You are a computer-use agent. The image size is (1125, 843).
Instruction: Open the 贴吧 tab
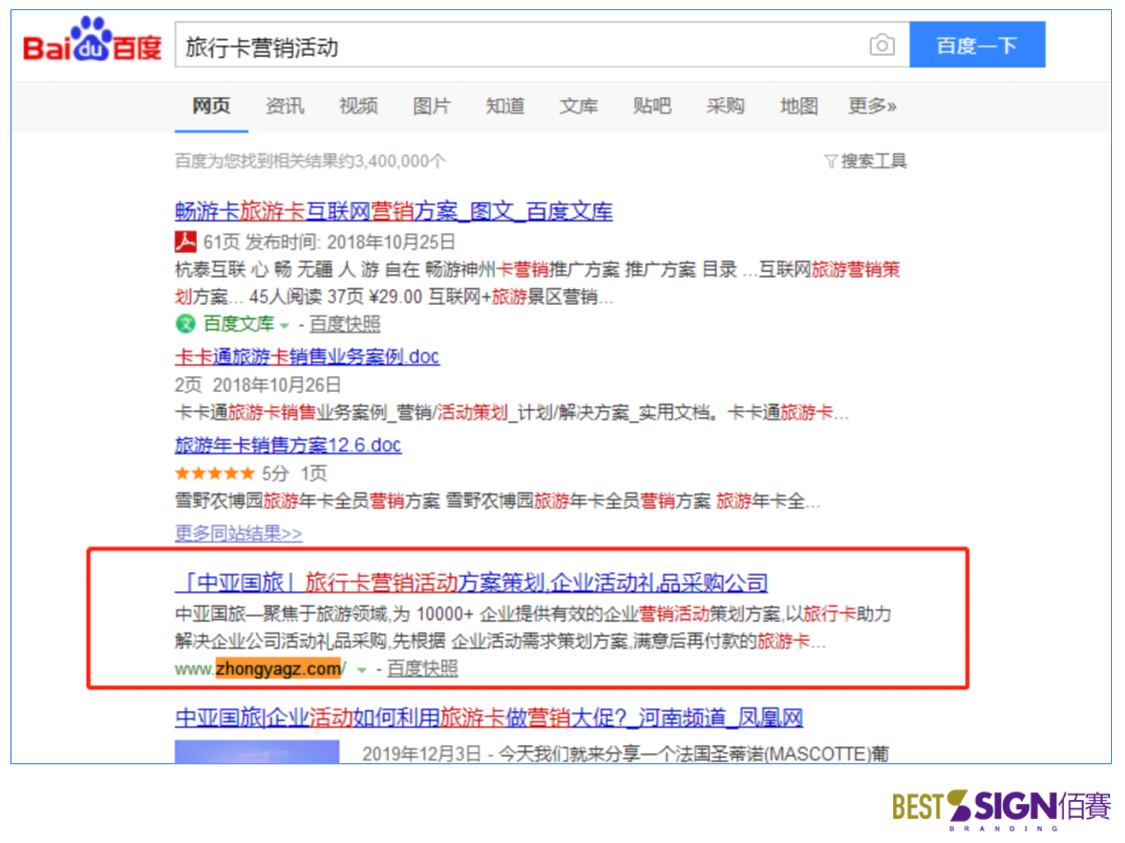click(652, 106)
